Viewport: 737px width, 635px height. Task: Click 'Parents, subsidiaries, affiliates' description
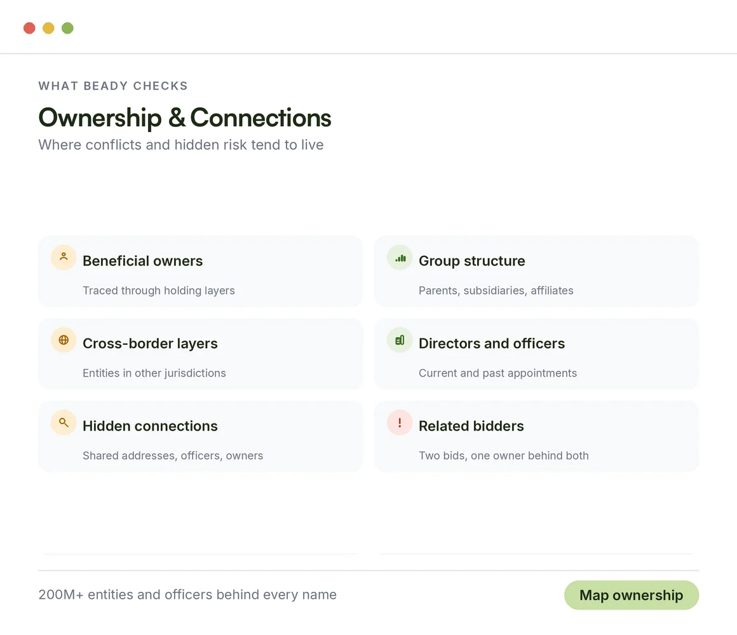[x=496, y=291]
